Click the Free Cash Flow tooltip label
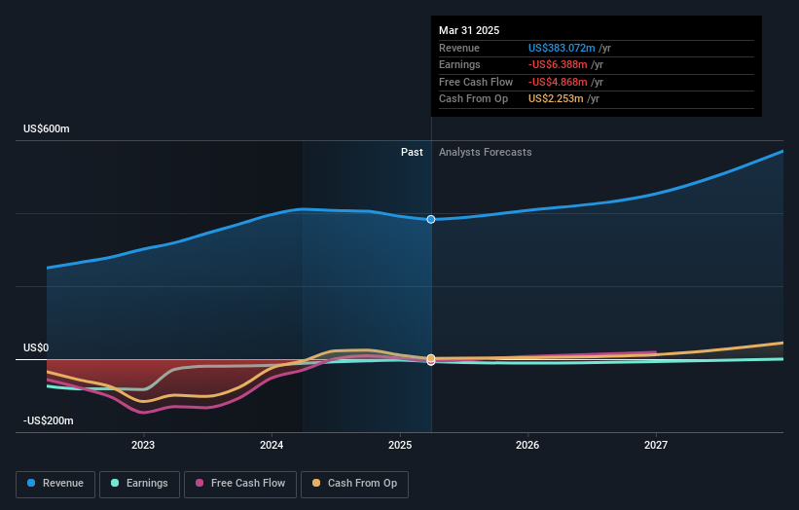 [476, 82]
